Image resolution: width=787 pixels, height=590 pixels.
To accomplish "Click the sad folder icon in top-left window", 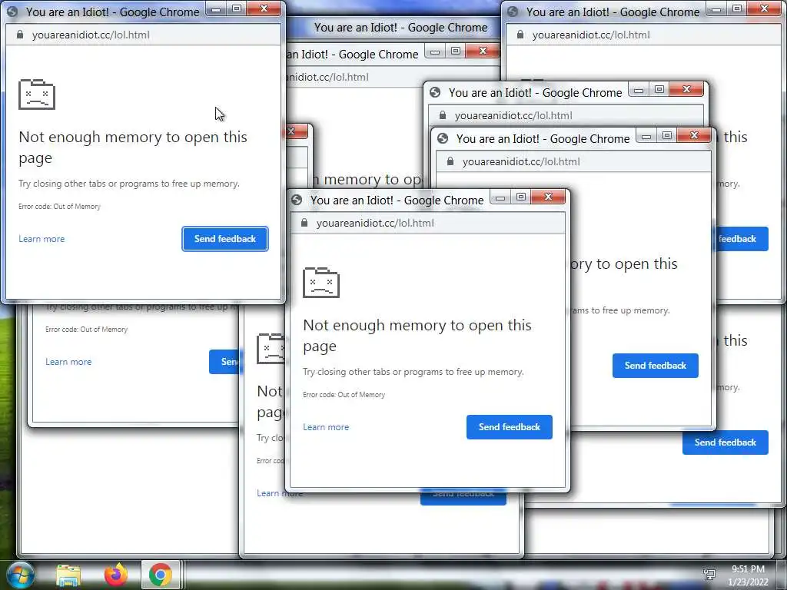I will click(37, 94).
